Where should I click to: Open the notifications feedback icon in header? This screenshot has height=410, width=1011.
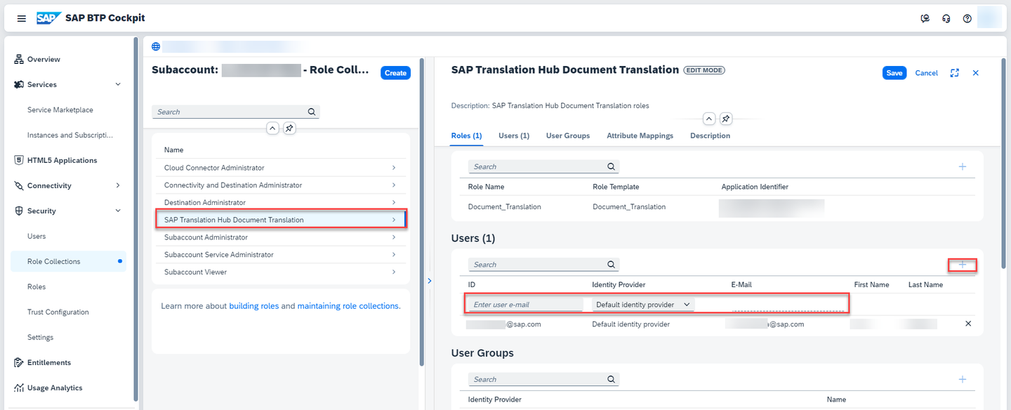[x=925, y=18]
